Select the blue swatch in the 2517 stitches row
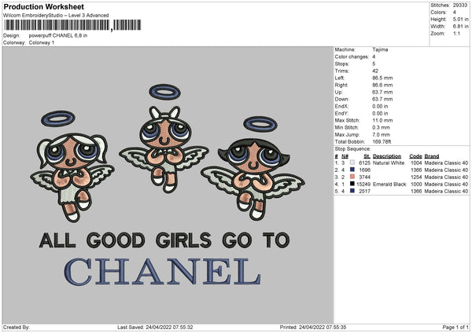Viewport: 472px width, 333px height. click(352, 191)
